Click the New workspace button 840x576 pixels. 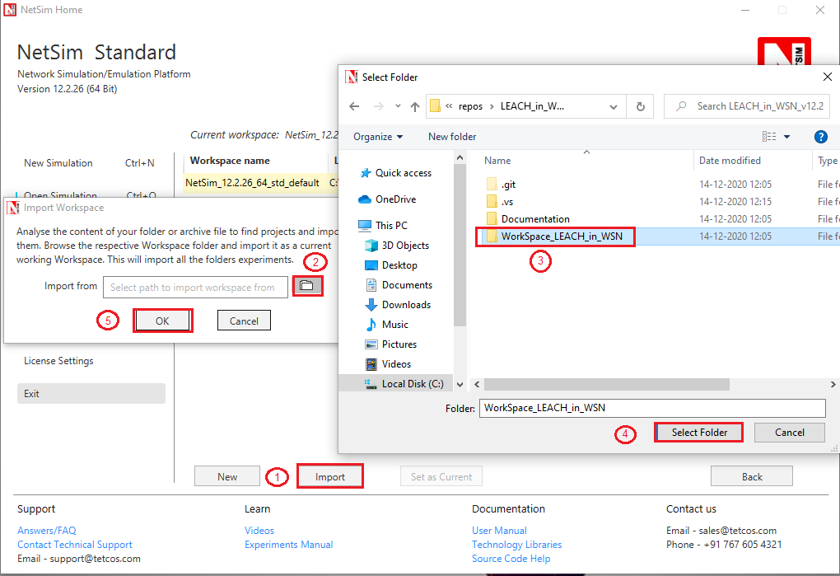227,476
